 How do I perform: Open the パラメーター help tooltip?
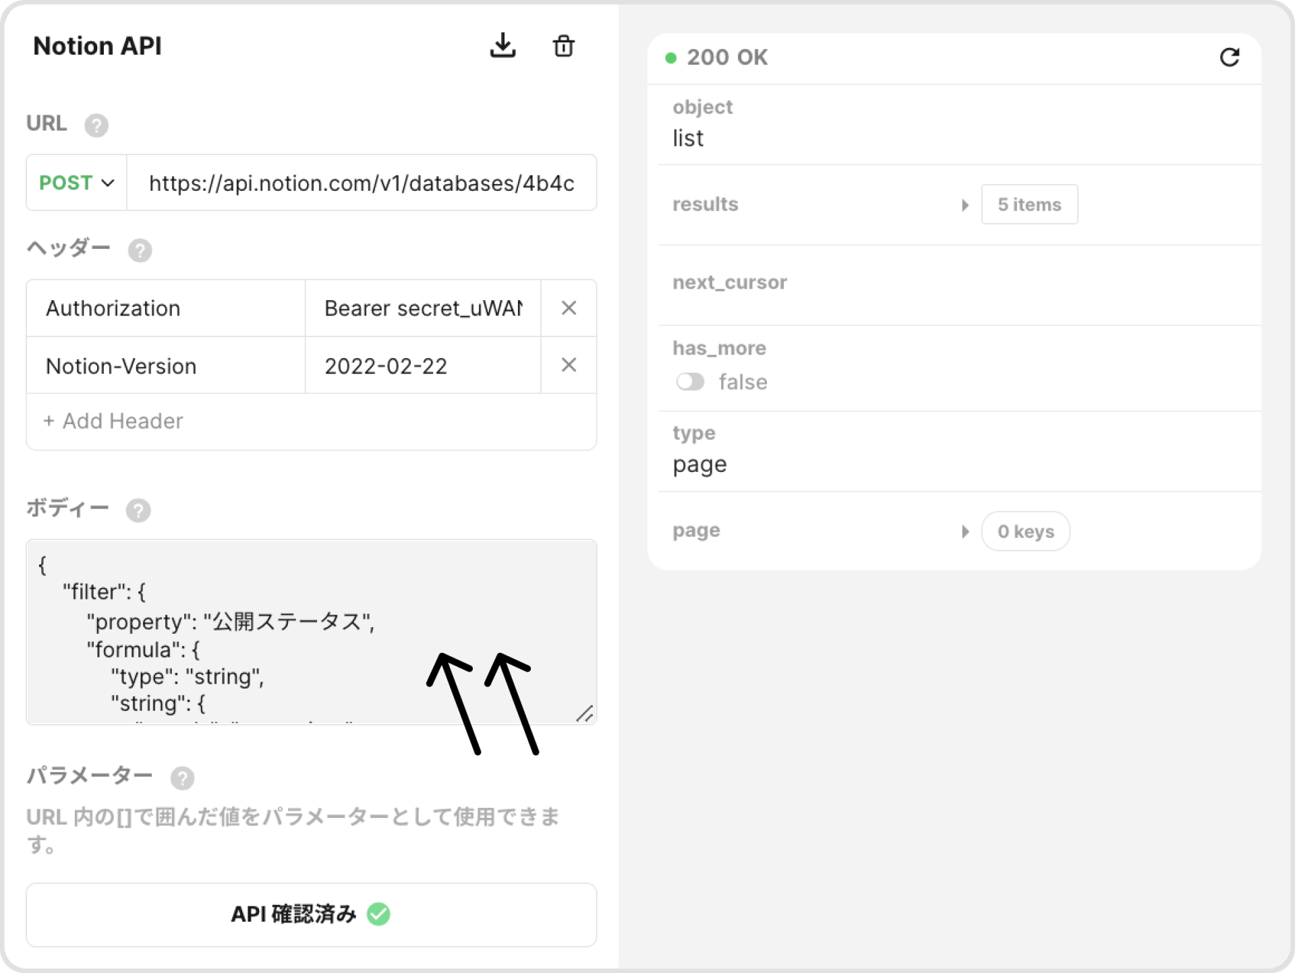pyautogui.click(x=182, y=778)
